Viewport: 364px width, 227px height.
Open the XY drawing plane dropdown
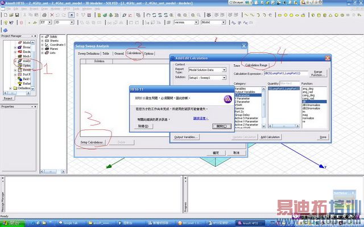pyautogui.click(x=49, y=23)
